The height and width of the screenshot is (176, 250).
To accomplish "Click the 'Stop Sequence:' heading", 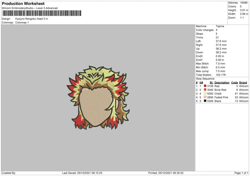I will coord(205,79).
